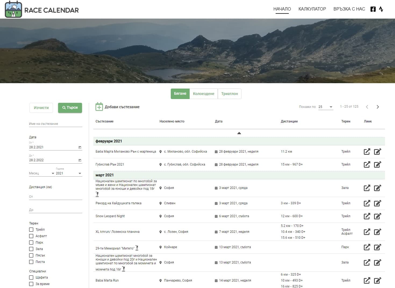
Task: Click the Добави състезание green calendar icon
Action: click(99, 107)
